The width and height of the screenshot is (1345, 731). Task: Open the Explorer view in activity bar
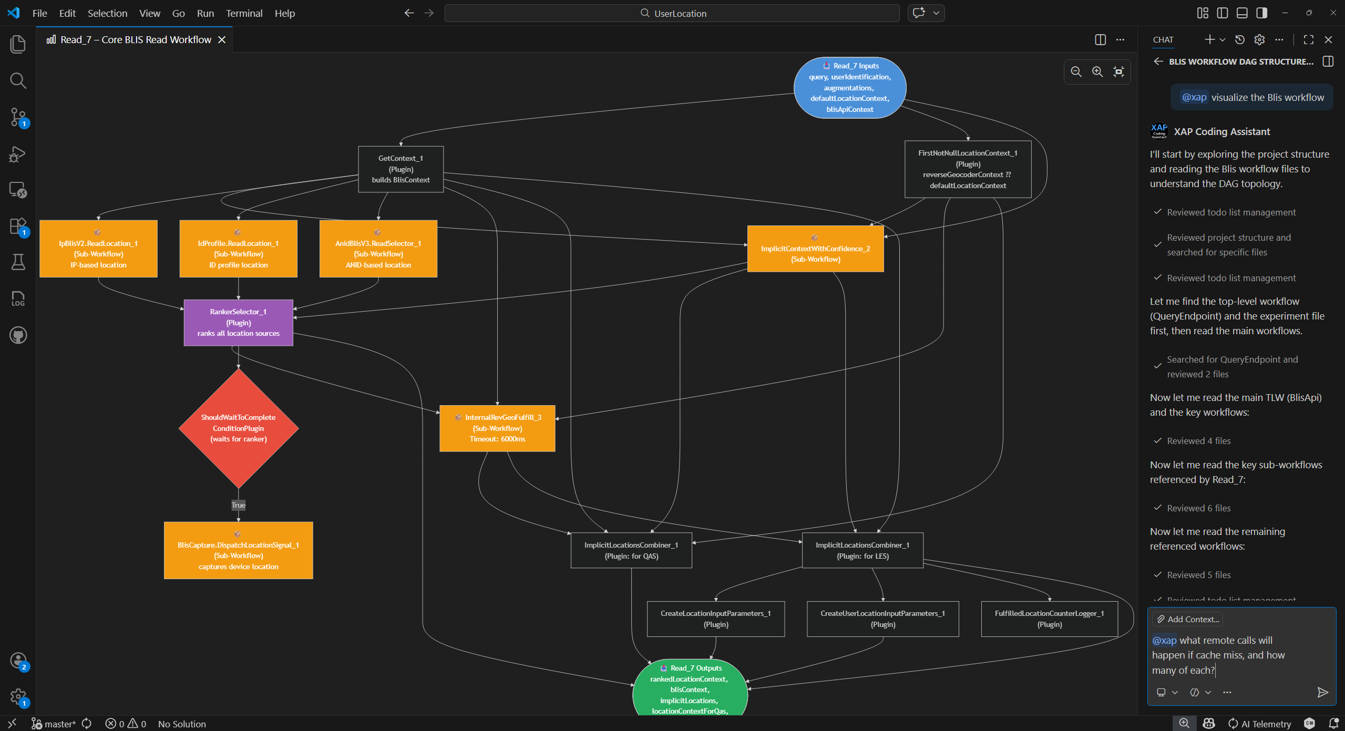[18, 44]
